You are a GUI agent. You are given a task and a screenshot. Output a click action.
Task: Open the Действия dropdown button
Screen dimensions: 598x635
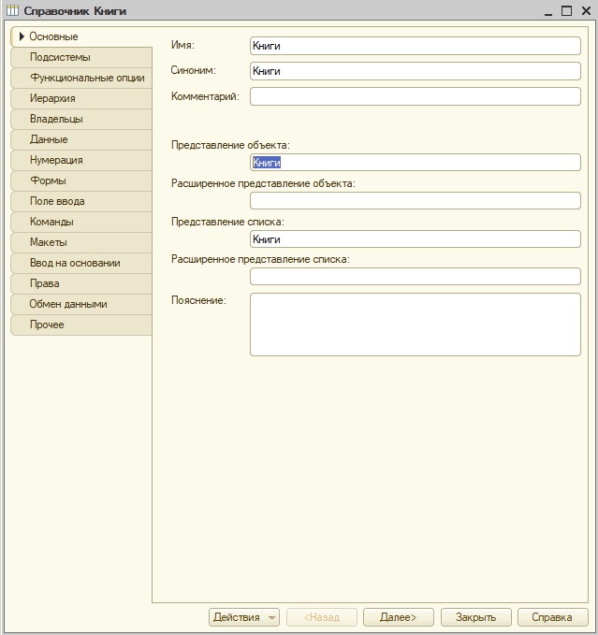click(x=244, y=617)
